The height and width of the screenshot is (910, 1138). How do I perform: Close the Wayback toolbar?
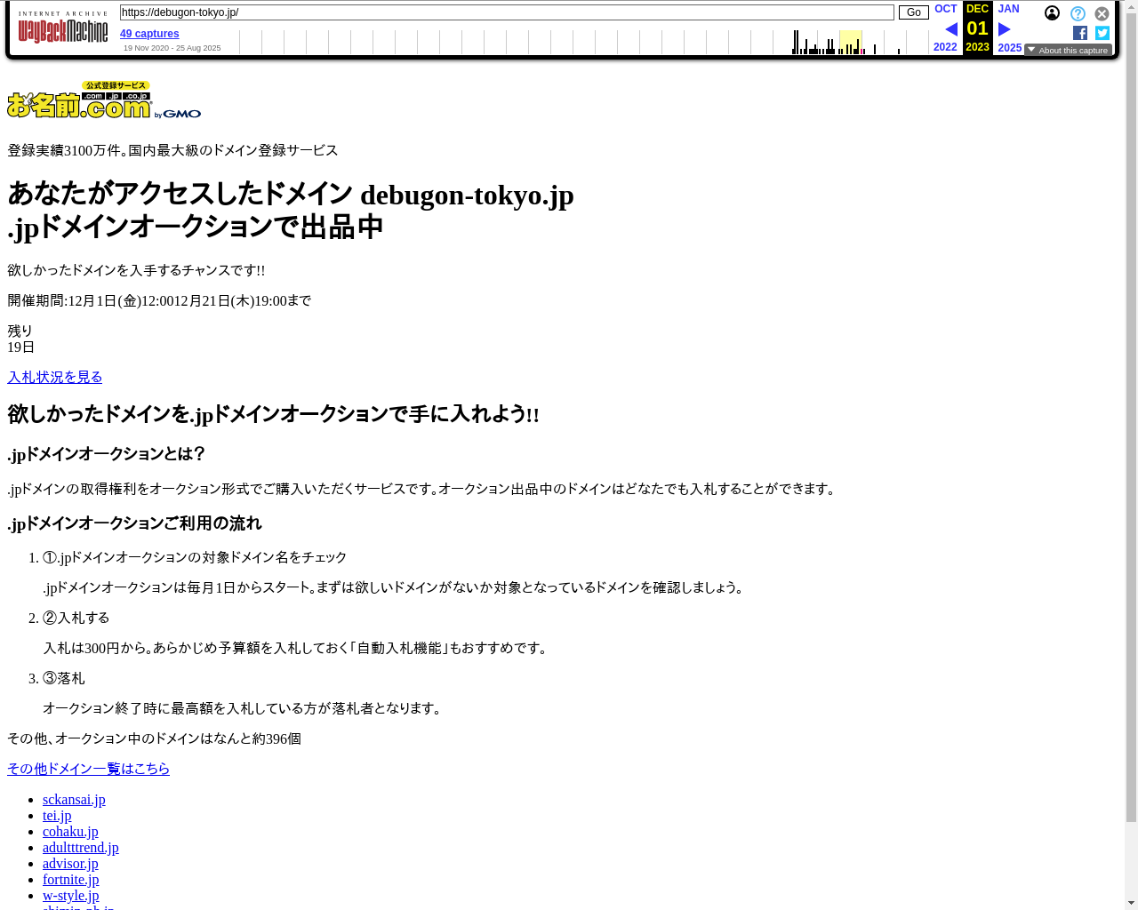coord(1102,13)
